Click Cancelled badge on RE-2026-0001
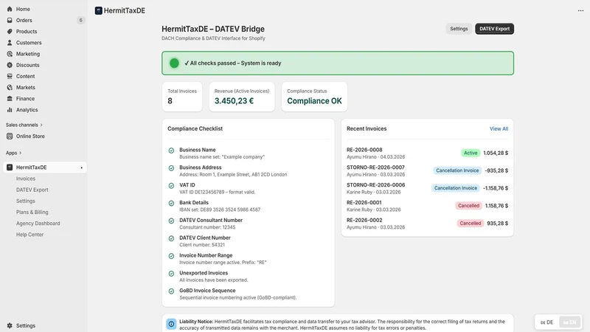The image size is (590, 332). pyautogui.click(x=468, y=206)
